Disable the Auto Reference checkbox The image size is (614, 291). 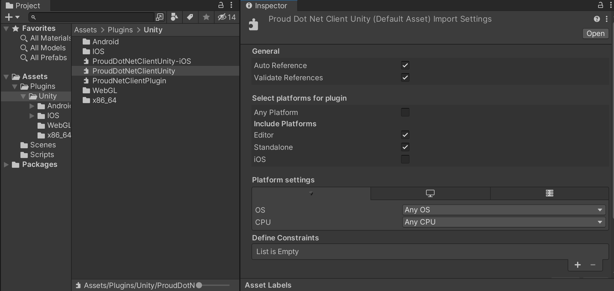pos(405,65)
